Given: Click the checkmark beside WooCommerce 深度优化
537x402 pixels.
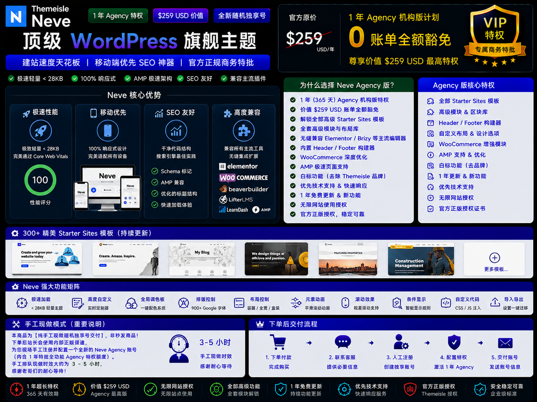Looking at the screenshot, I should tap(293, 157).
